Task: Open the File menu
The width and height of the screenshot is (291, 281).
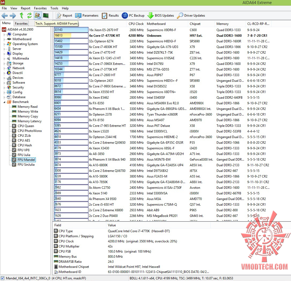Action: 4,8
